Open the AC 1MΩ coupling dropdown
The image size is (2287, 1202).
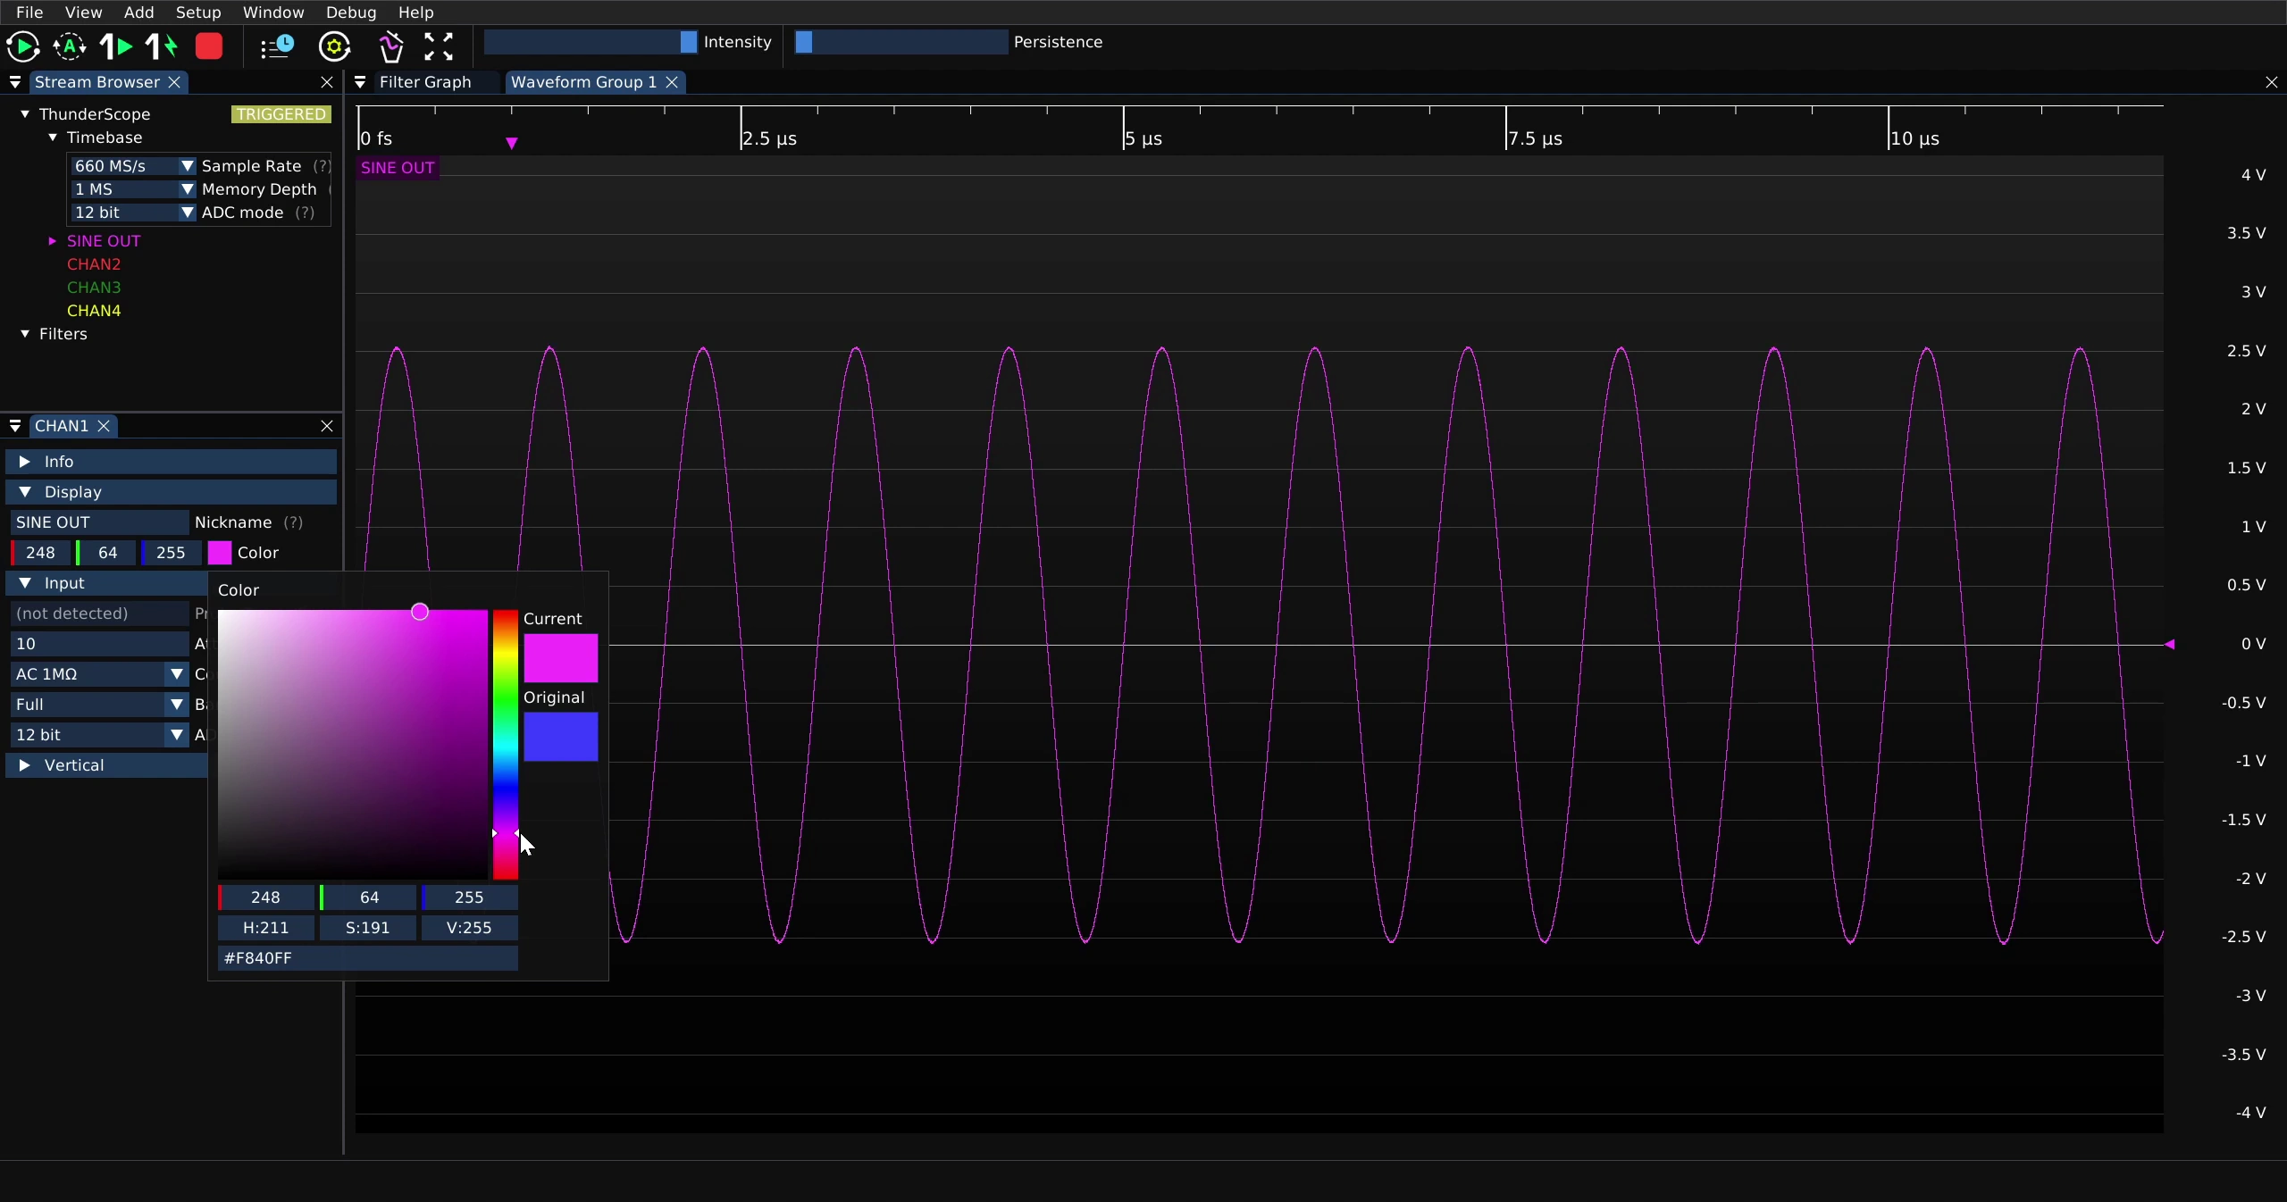(98, 674)
